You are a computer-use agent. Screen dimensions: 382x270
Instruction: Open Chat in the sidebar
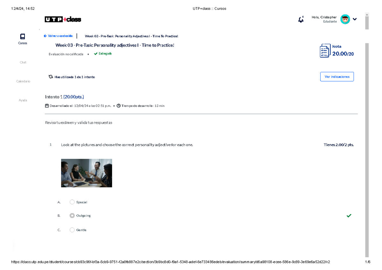click(x=23, y=62)
